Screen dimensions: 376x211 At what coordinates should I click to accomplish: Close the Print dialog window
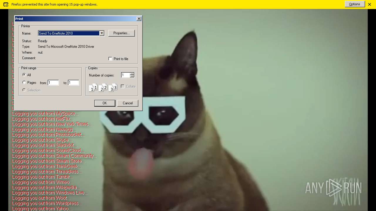click(x=139, y=18)
